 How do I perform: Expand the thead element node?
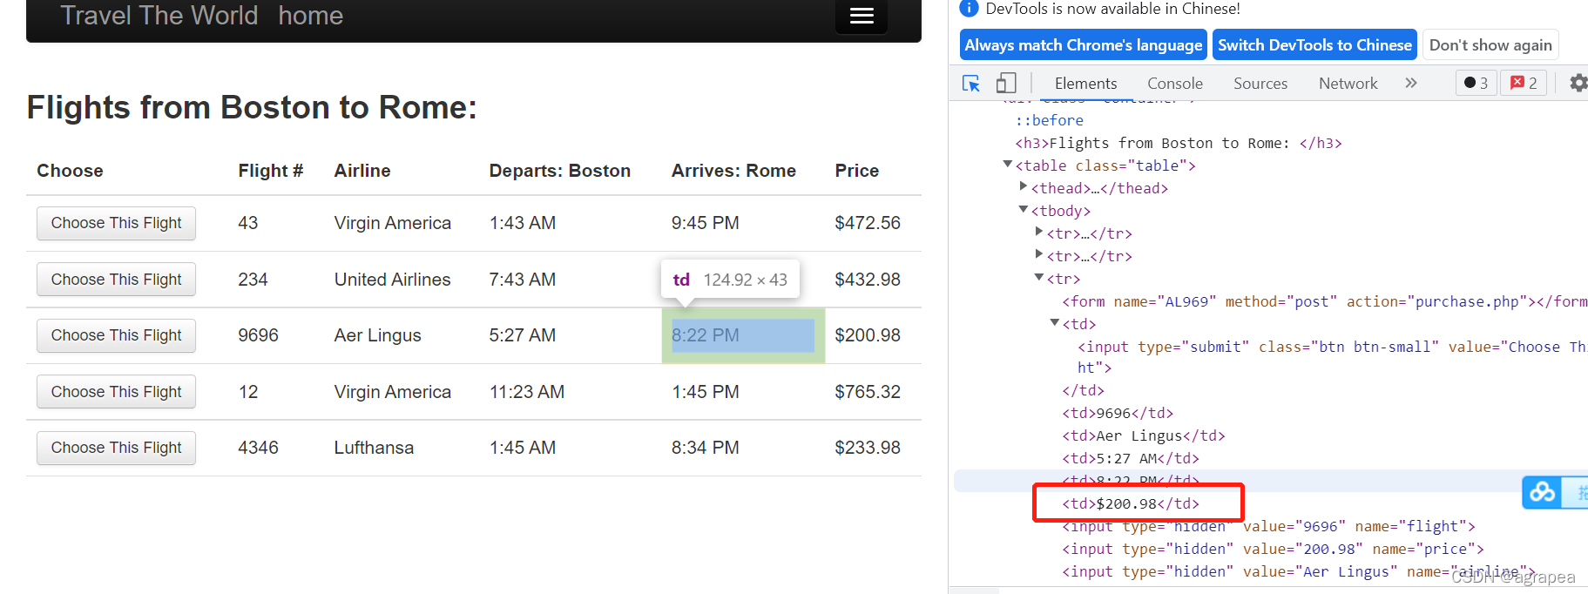[x=1024, y=186]
